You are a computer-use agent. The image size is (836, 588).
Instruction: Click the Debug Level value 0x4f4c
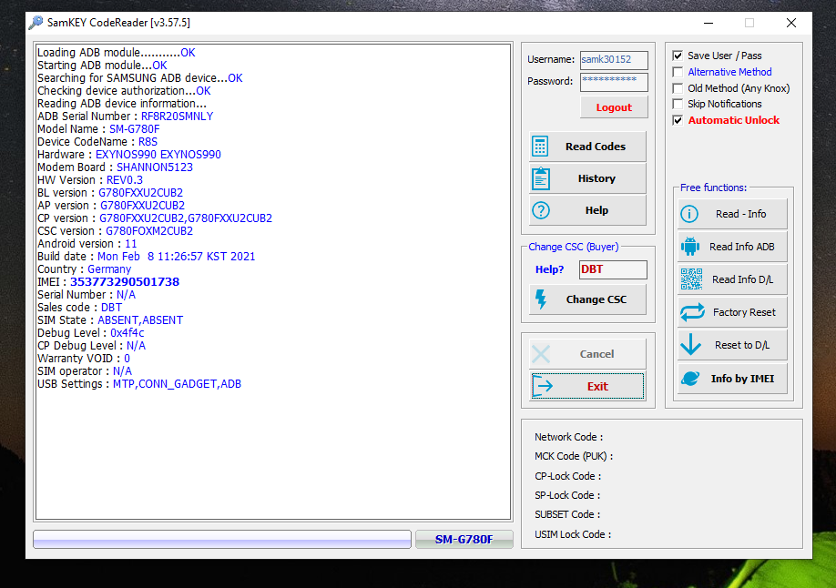[127, 332]
